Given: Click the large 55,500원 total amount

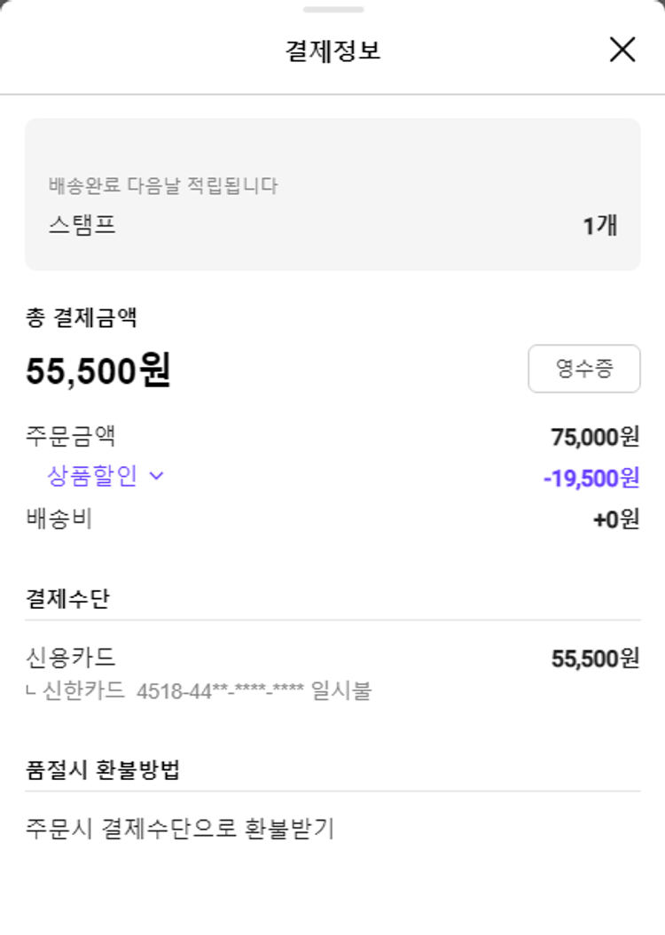Looking at the screenshot, I should point(98,371).
